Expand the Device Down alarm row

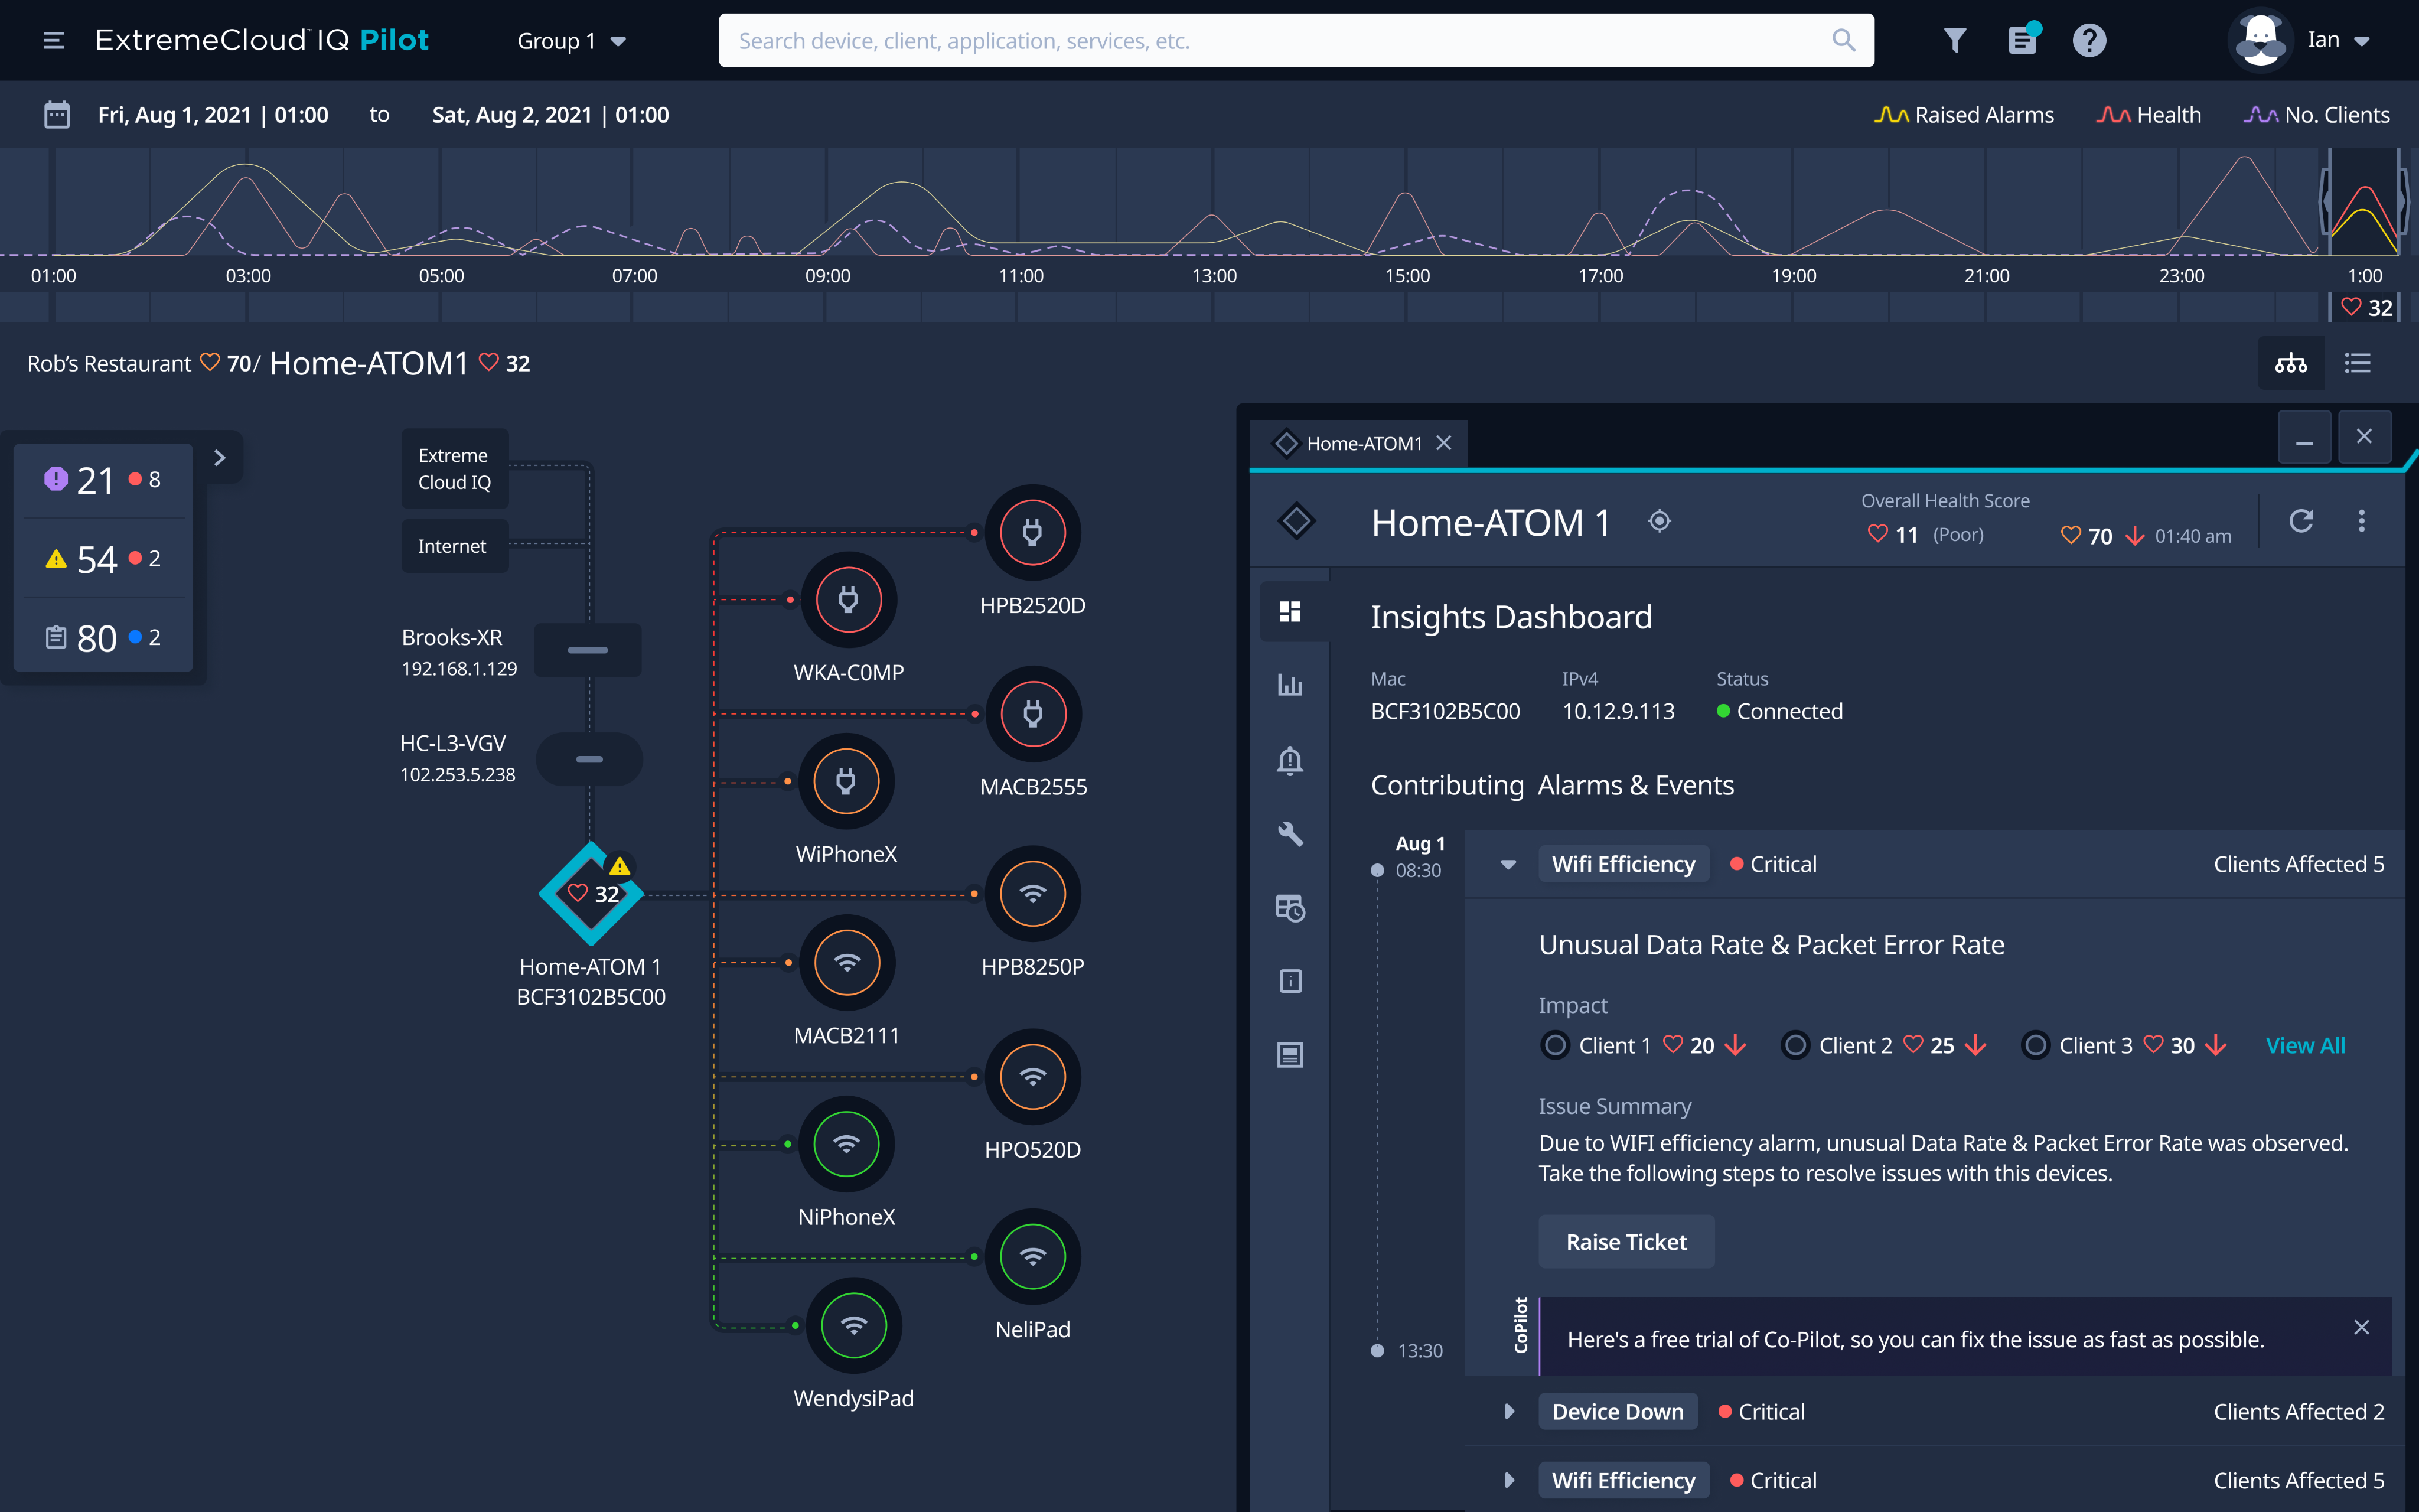pyautogui.click(x=1510, y=1412)
